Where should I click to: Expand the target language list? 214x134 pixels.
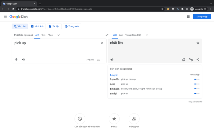coord(147,35)
